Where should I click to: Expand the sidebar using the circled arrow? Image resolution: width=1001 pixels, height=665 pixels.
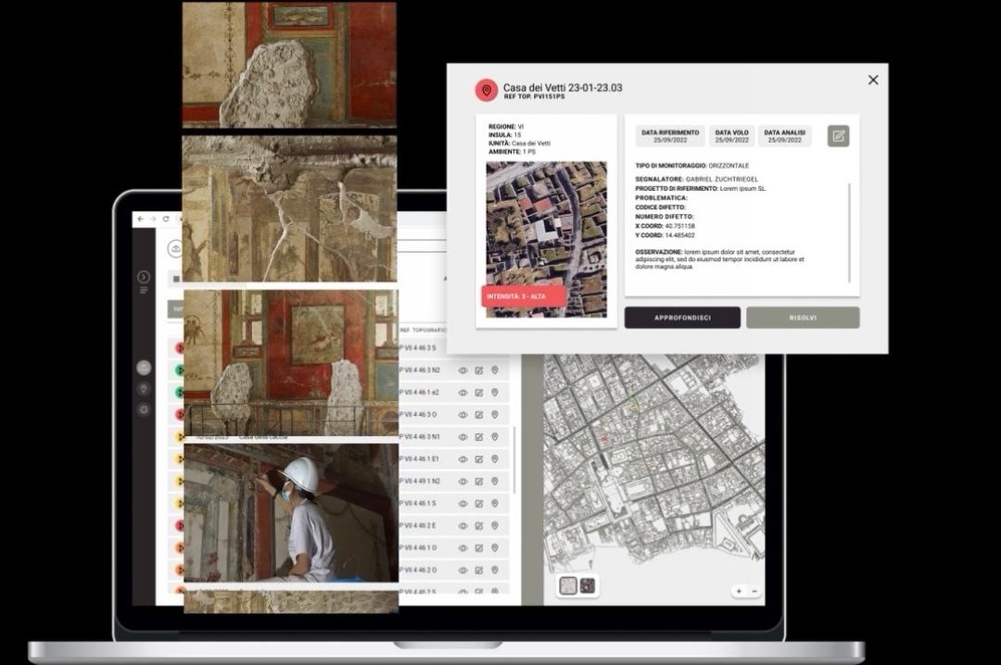(x=144, y=277)
